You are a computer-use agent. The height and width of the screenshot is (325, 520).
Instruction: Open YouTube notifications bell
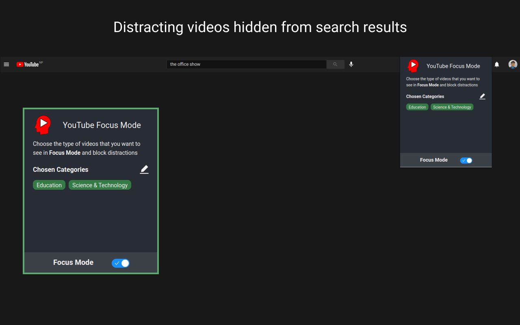tap(496, 64)
